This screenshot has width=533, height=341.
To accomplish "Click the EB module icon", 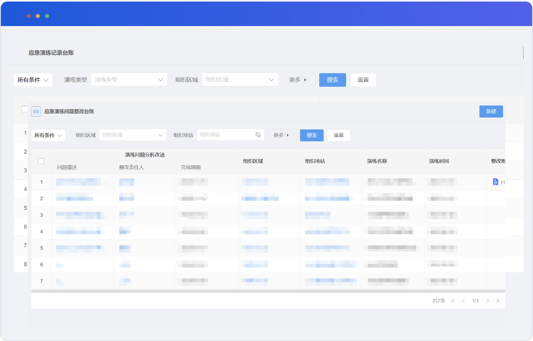I will 36,111.
